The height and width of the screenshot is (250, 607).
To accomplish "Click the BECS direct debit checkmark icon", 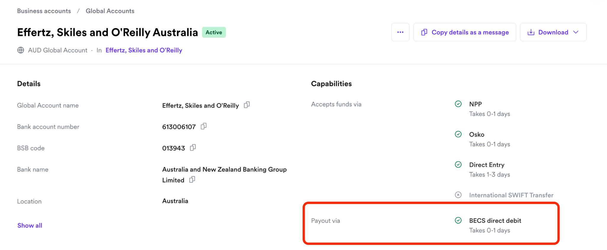I will point(458,220).
